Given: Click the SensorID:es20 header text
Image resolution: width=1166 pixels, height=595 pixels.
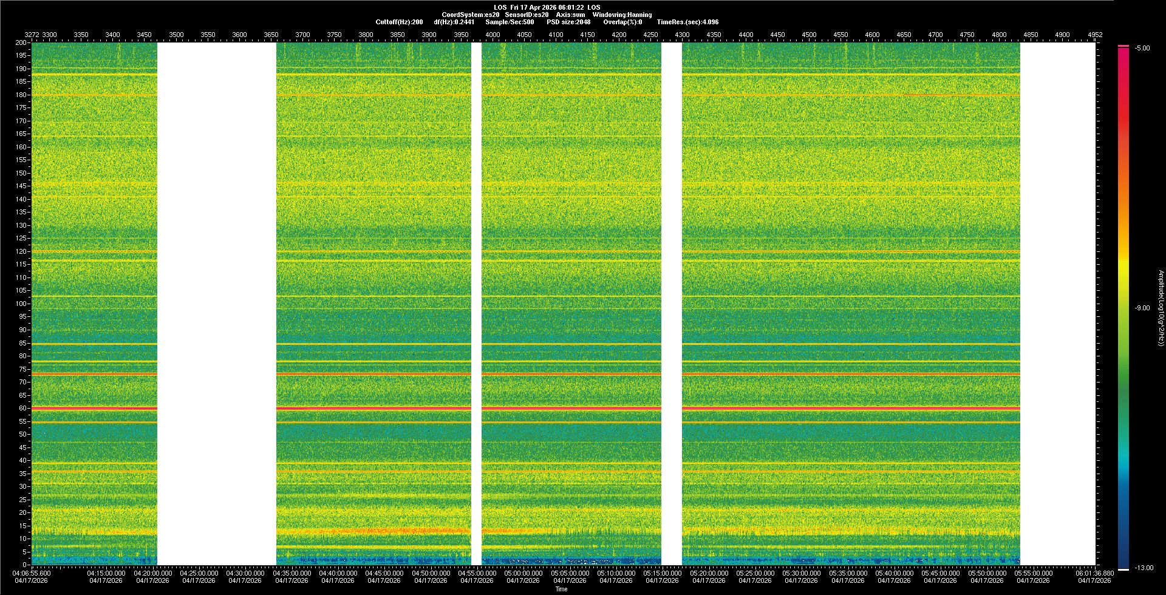Looking at the screenshot, I should tap(527, 15).
